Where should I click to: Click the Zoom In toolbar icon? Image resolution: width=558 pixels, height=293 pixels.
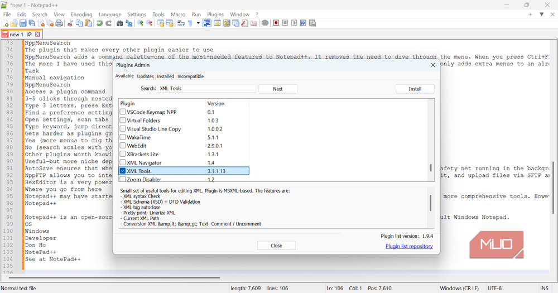point(140,23)
